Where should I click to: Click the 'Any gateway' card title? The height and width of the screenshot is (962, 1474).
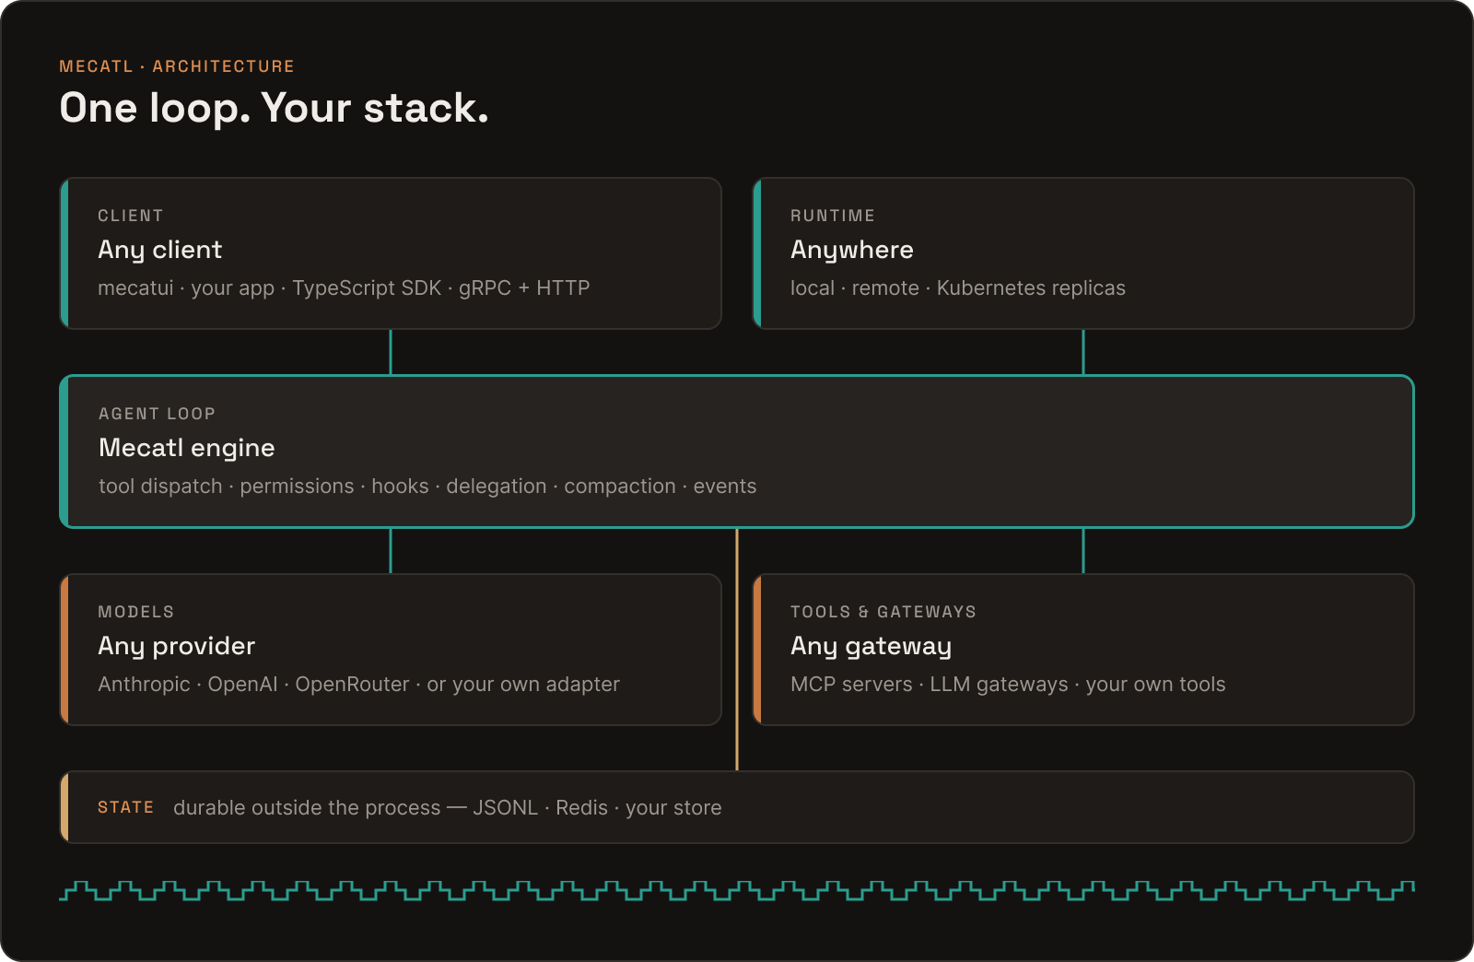pyautogui.click(x=871, y=646)
